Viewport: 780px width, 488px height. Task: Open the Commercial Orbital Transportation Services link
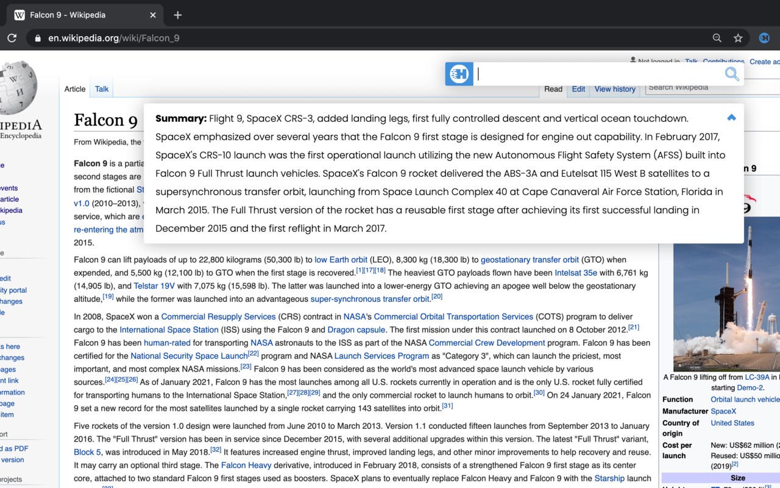click(453, 317)
